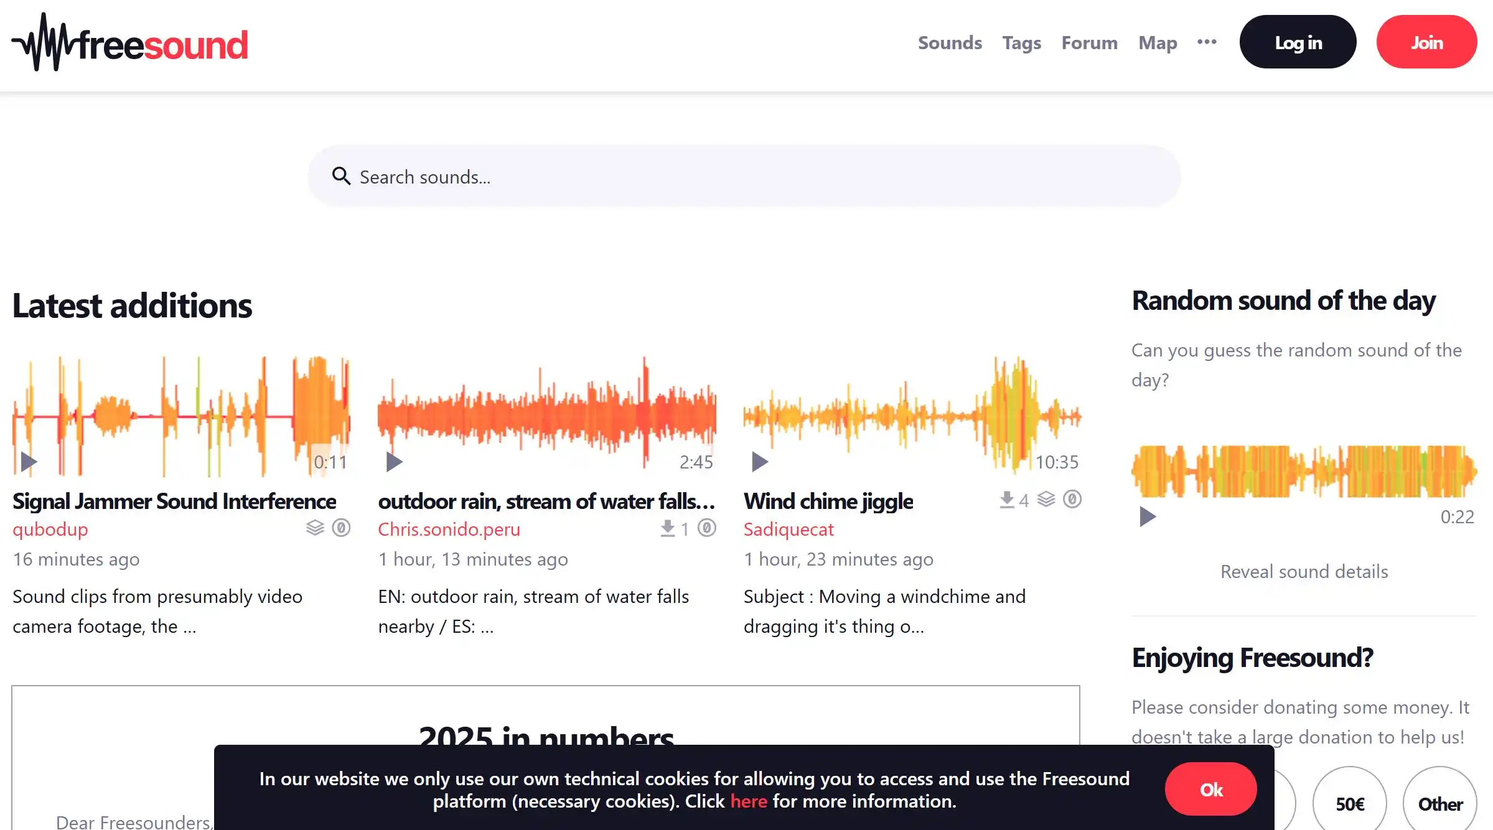The width and height of the screenshot is (1493, 830).
Task: Click the outdoor rain description text
Action: pos(533,611)
